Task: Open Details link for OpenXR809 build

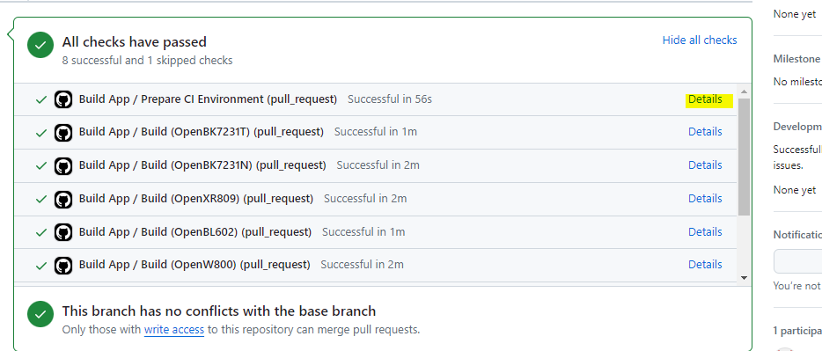Action: tap(705, 199)
